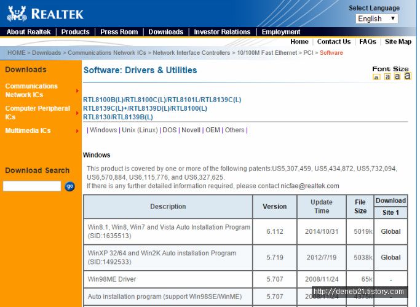Jump to DOS section link

point(170,130)
